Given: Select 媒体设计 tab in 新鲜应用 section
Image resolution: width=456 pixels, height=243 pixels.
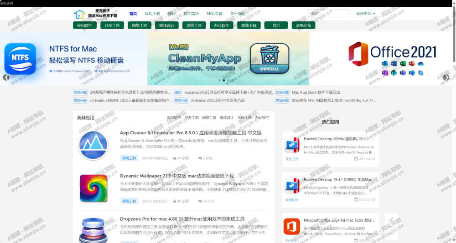Looking at the screenshot, I should click(227, 117).
